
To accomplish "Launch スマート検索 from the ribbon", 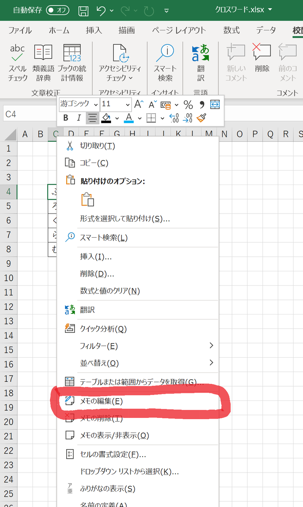I will coord(165,63).
